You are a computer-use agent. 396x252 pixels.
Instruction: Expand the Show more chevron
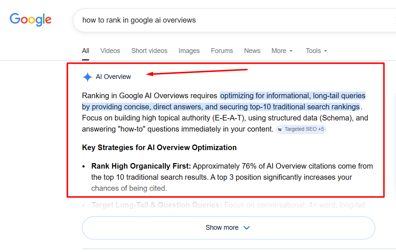point(246,228)
